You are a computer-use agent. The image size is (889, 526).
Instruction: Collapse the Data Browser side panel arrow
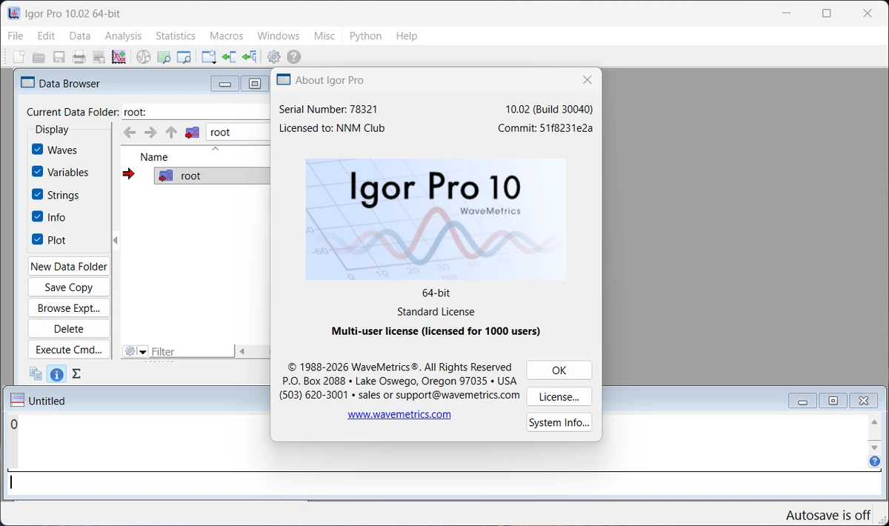115,240
